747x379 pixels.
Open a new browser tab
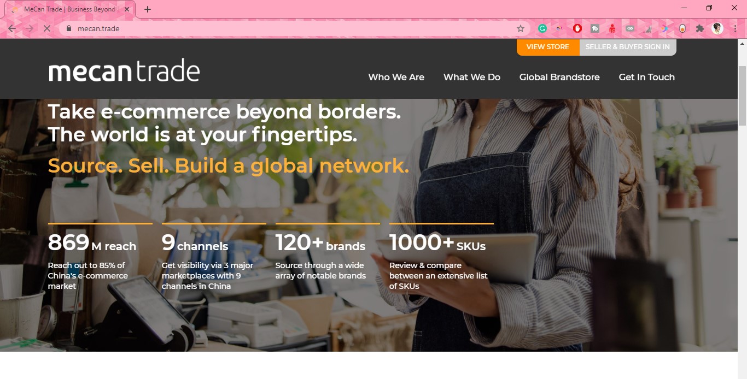(x=148, y=9)
